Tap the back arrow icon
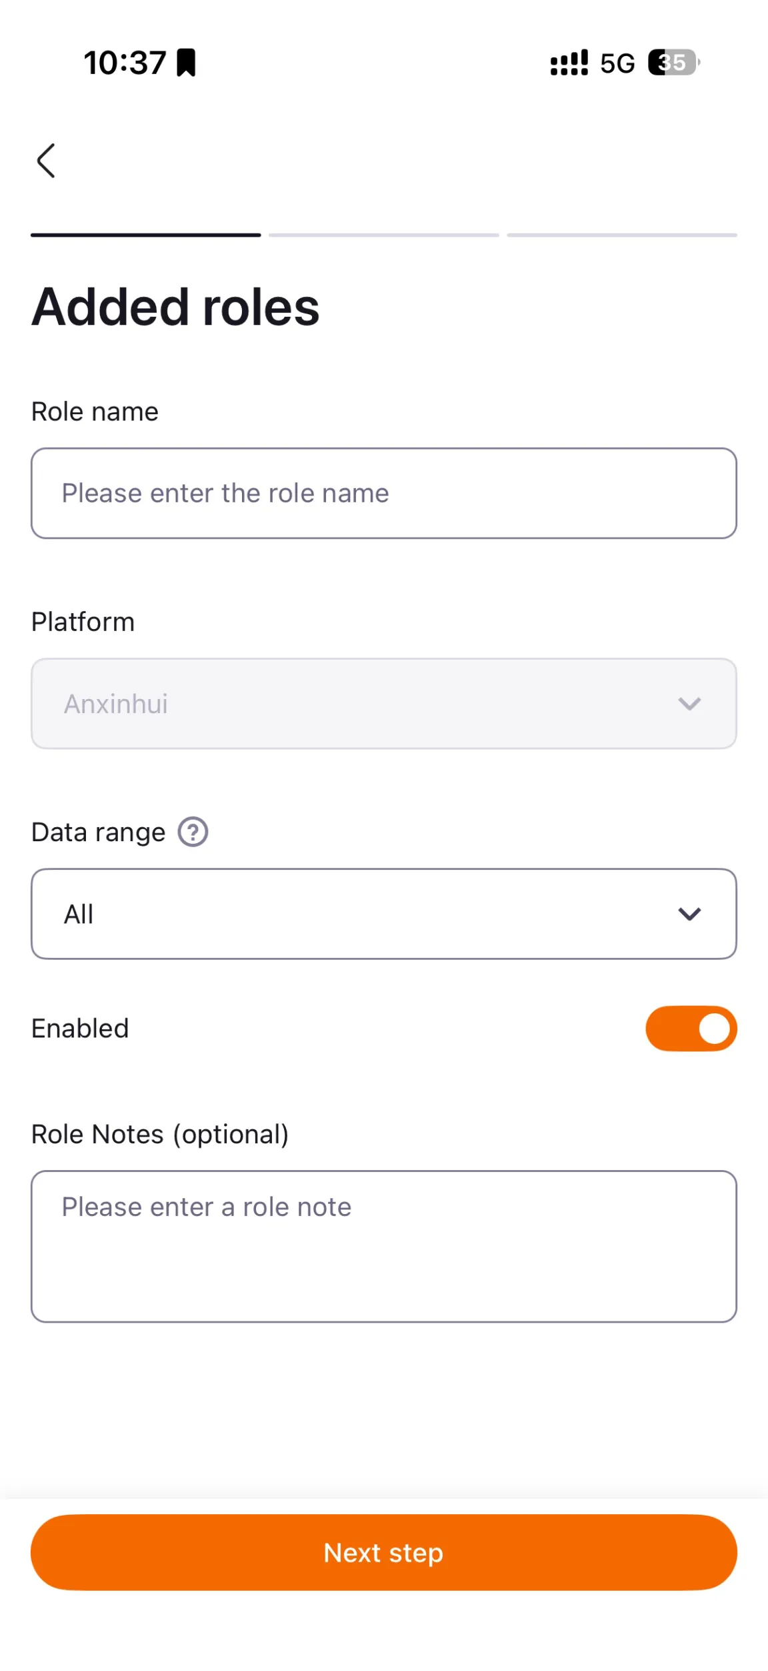This screenshot has height=1671, width=768. [x=45, y=161]
